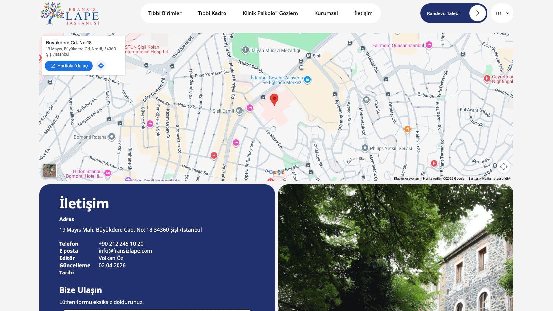Viewport: 553px width, 311px height.
Task: Click pink hotel icon near Güvenç Sok.
Action: pyautogui.click(x=150, y=124)
